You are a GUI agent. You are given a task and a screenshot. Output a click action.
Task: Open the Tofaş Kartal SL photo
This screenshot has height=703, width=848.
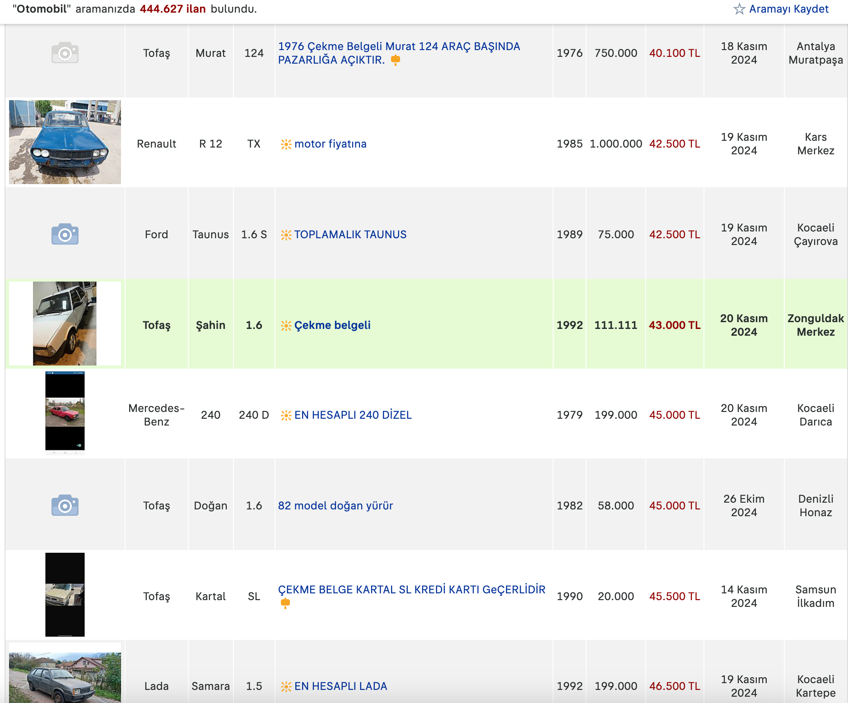(x=65, y=595)
